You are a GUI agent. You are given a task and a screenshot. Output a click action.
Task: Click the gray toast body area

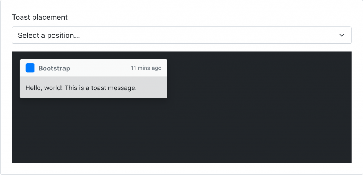coord(94,87)
